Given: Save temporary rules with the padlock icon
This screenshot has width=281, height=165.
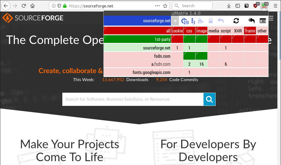Looking at the screenshot, I should [211, 21].
